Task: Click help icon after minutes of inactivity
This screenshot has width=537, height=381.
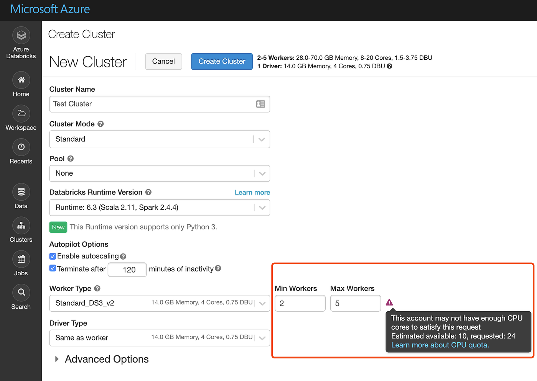Action: [218, 268]
